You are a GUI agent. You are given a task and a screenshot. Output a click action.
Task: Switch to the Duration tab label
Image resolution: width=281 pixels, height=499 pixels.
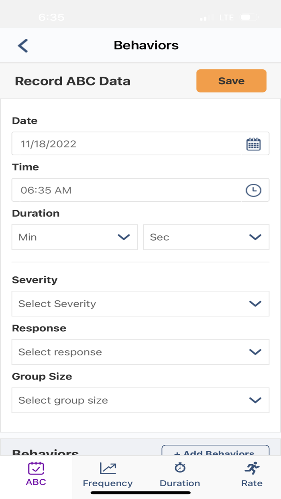[180, 483]
